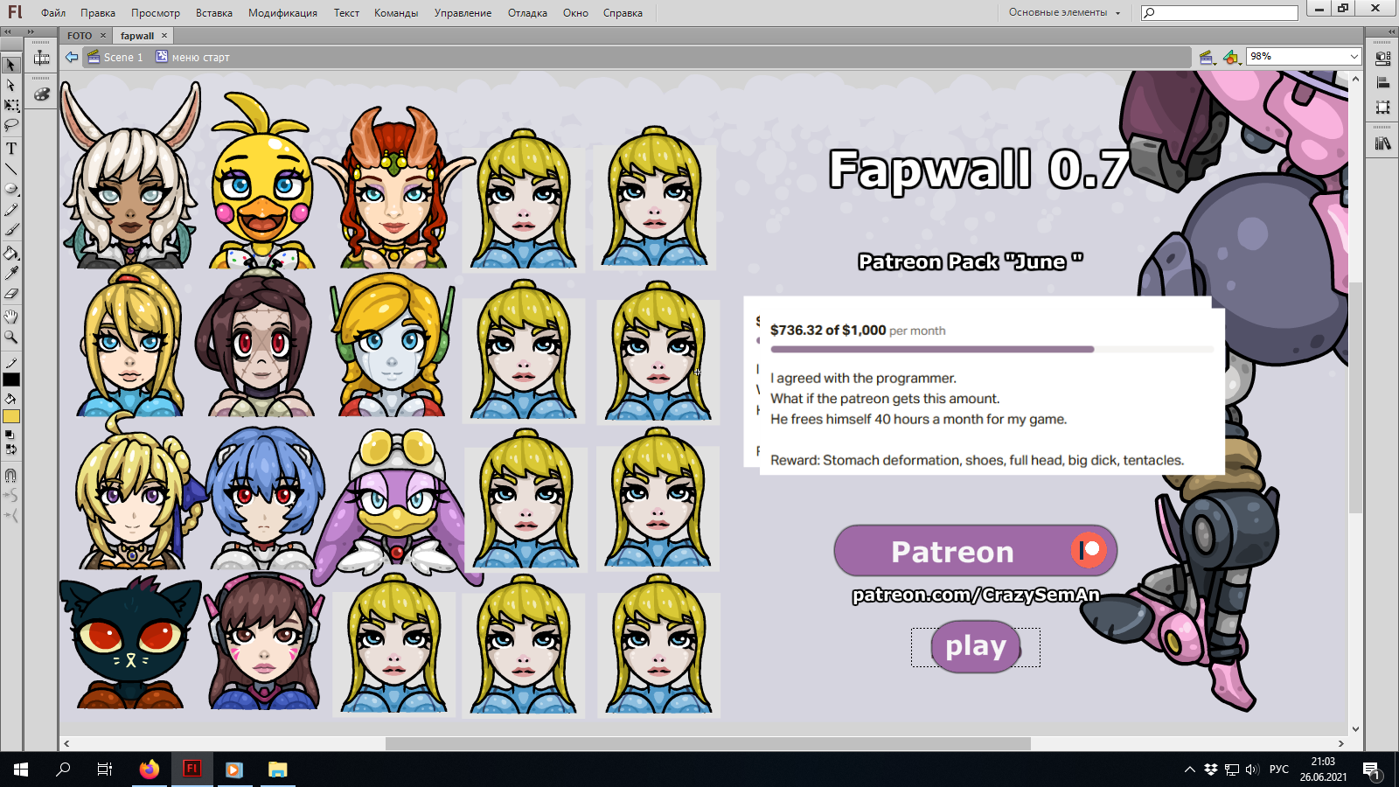1399x787 pixels.
Task: Open the Edit Scene clapperboard dropdown
Action: 1208,57
